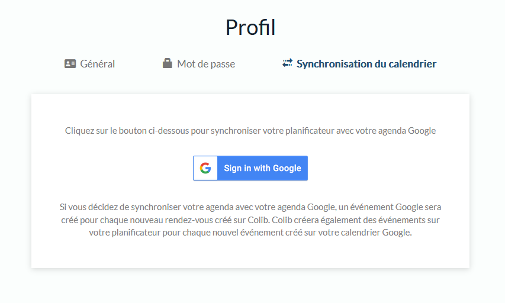Click the words "Sign in" on the blue button
The image size is (505, 303).
(237, 168)
